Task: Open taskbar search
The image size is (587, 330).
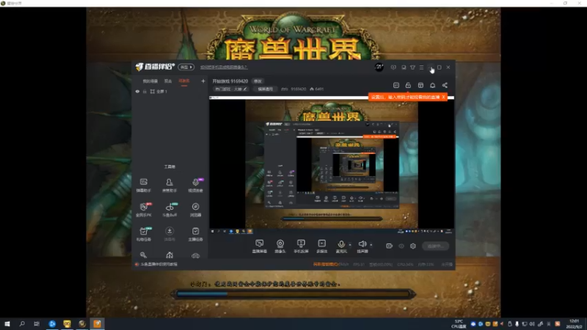Action: tap(22, 323)
